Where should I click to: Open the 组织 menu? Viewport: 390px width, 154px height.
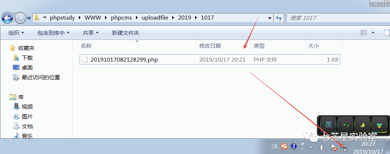click(x=16, y=33)
